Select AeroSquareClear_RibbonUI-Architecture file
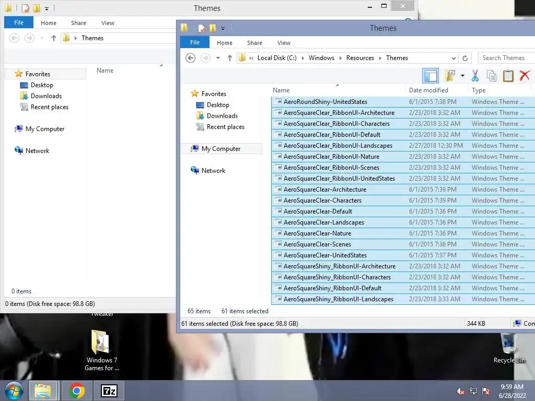The width and height of the screenshot is (535, 401). point(339,113)
